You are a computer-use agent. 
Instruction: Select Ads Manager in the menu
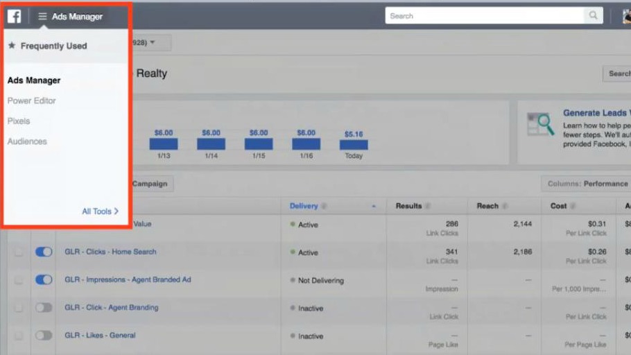coord(34,80)
